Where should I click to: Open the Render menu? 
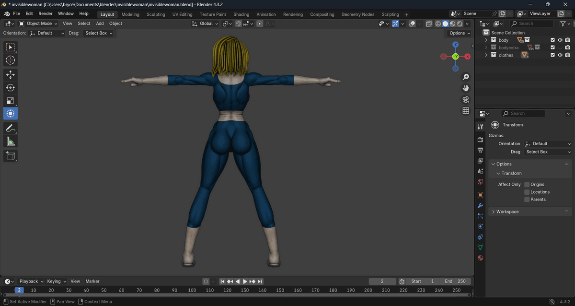click(x=46, y=14)
